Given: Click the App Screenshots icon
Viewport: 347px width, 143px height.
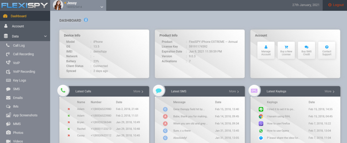Looking at the screenshot, I should (8, 115).
